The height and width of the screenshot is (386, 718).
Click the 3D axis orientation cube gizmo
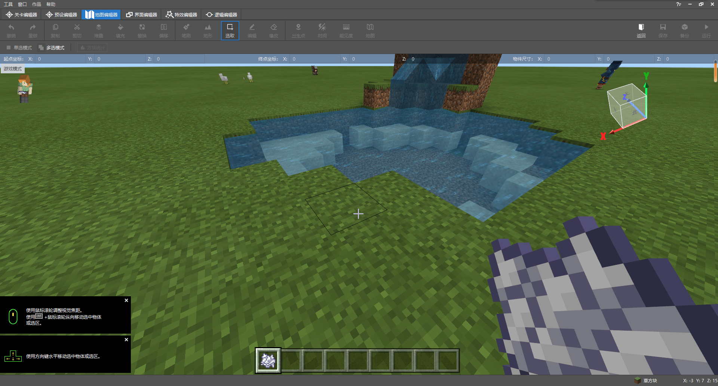click(x=627, y=105)
